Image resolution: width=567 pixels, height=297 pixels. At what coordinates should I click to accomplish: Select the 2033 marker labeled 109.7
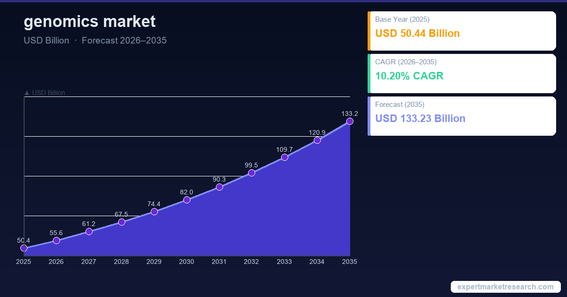click(x=284, y=157)
